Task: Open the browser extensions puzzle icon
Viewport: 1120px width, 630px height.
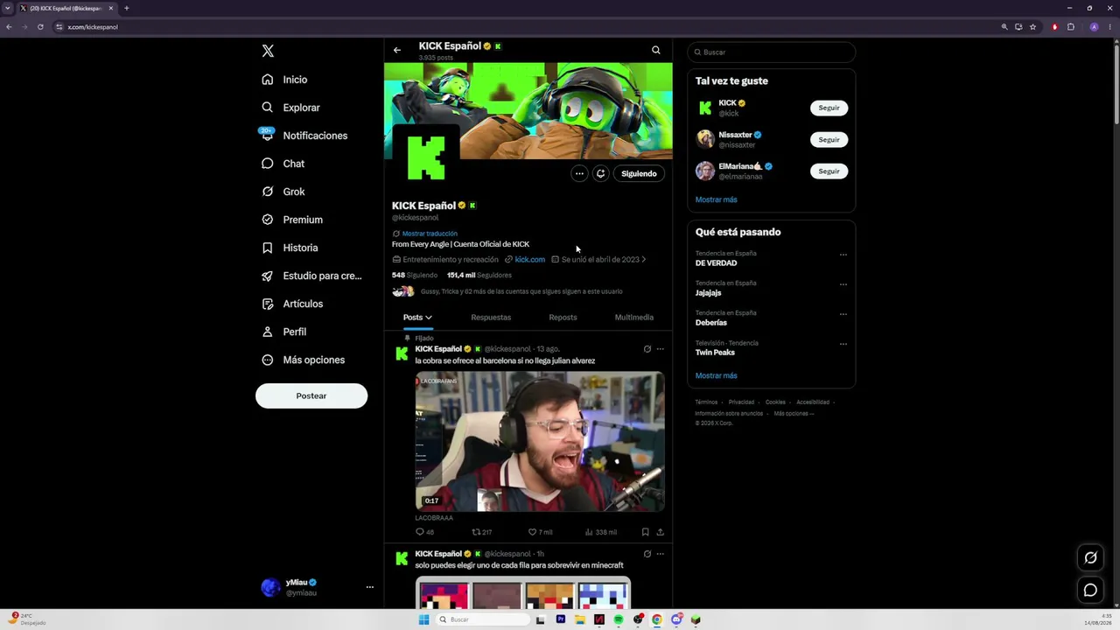Action: pyautogui.click(x=1070, y=27)
